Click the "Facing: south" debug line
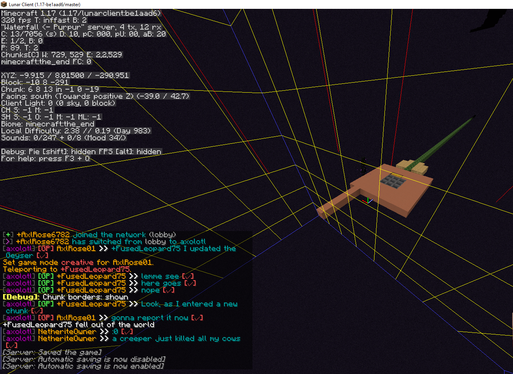The image size is (513, 374). point(95,96)
